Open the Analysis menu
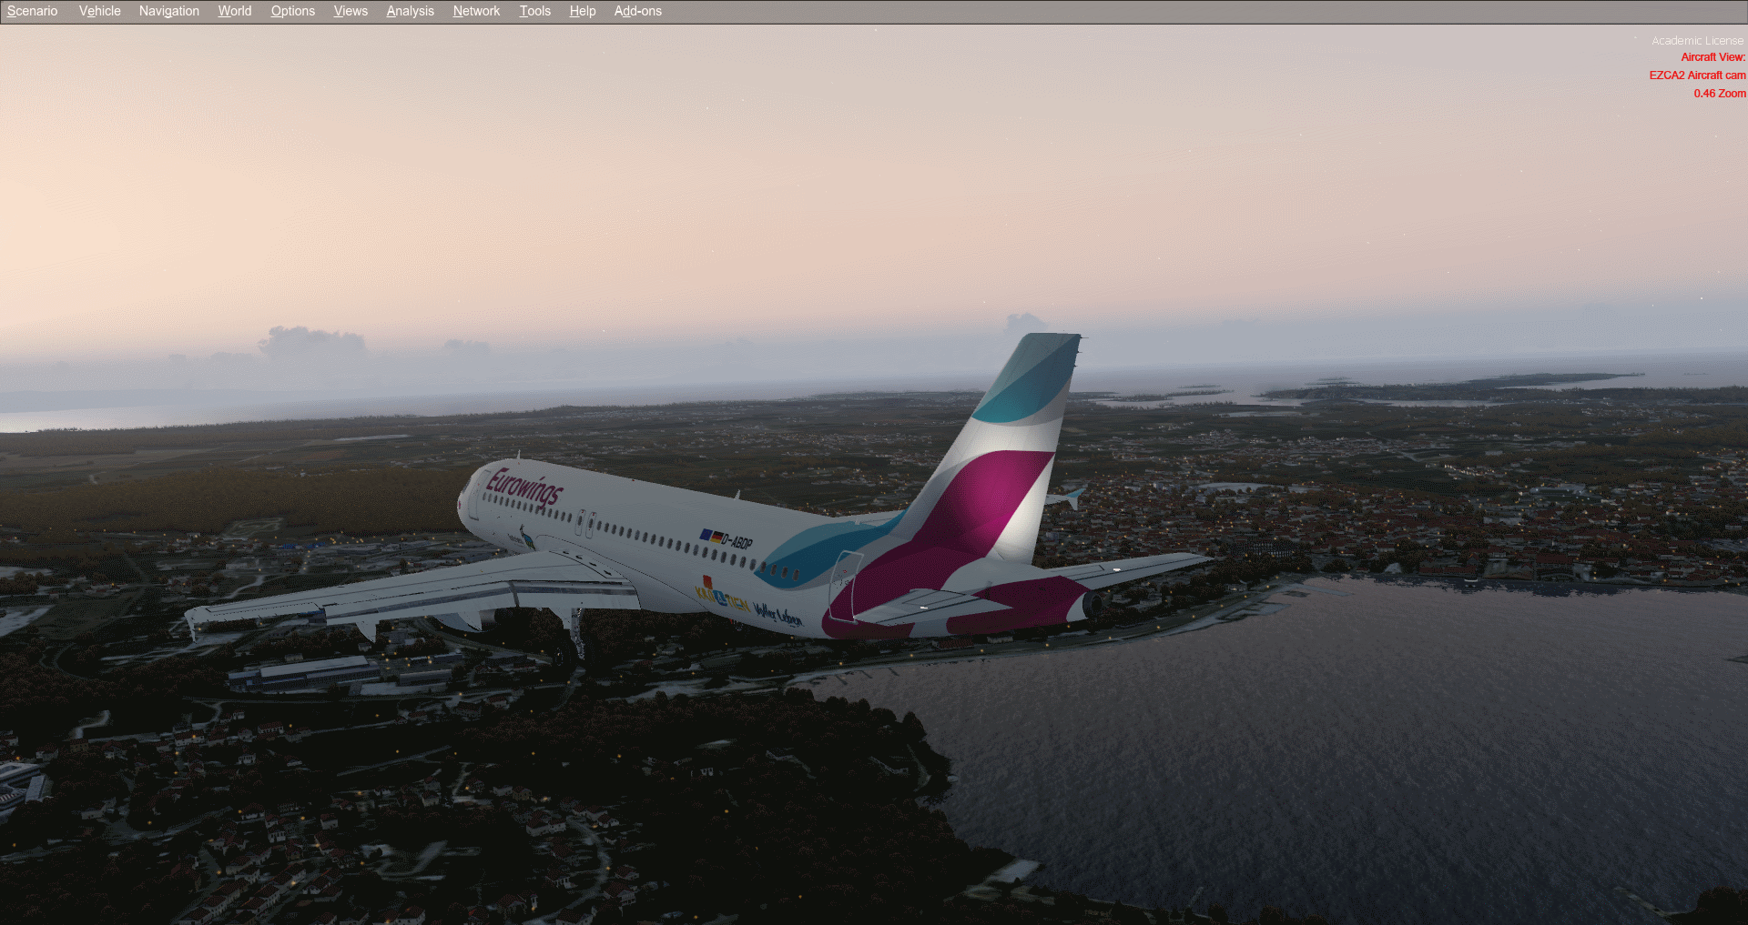Screen dimensions: 1748x925 (x=410, y=11)
